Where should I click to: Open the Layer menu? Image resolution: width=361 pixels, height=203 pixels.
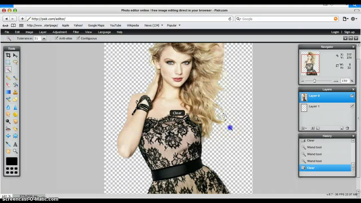[43, 32]
